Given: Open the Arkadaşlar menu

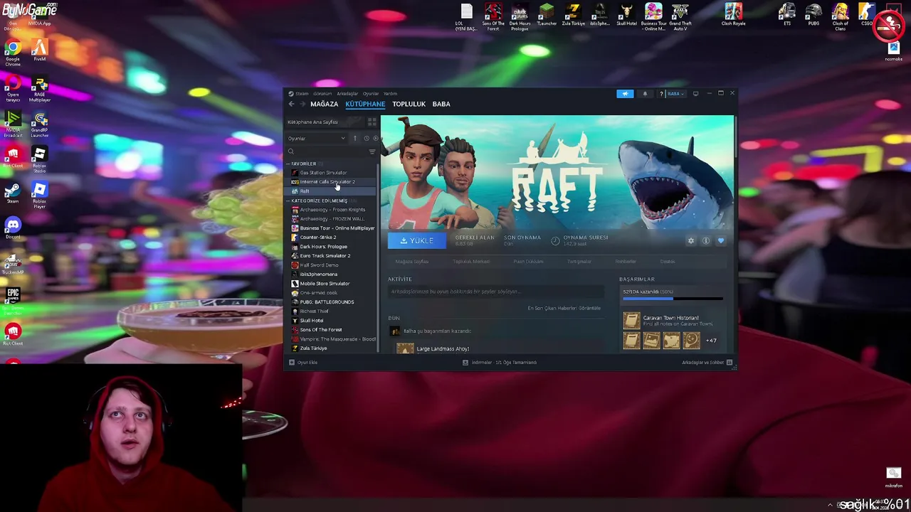Looking at the screenshot, I should [347, 93].
